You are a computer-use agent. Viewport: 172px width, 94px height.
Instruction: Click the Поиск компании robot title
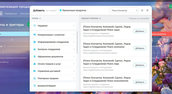coord(107,45)
